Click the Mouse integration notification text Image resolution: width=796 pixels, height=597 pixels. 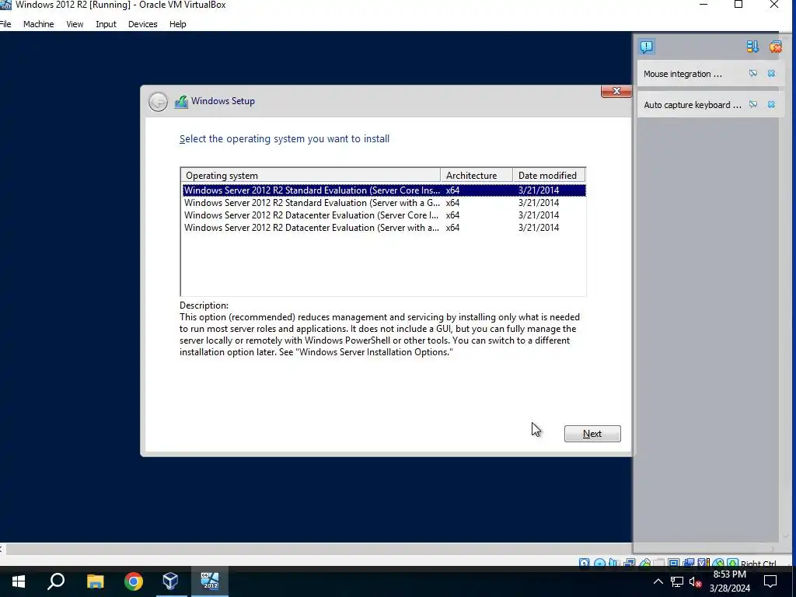point(683,74)
